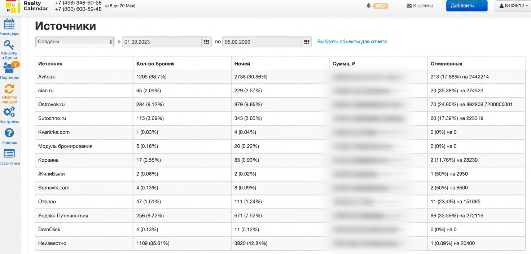Open calendar picker for start date
The image size is (531, 254).
[206, 42]
